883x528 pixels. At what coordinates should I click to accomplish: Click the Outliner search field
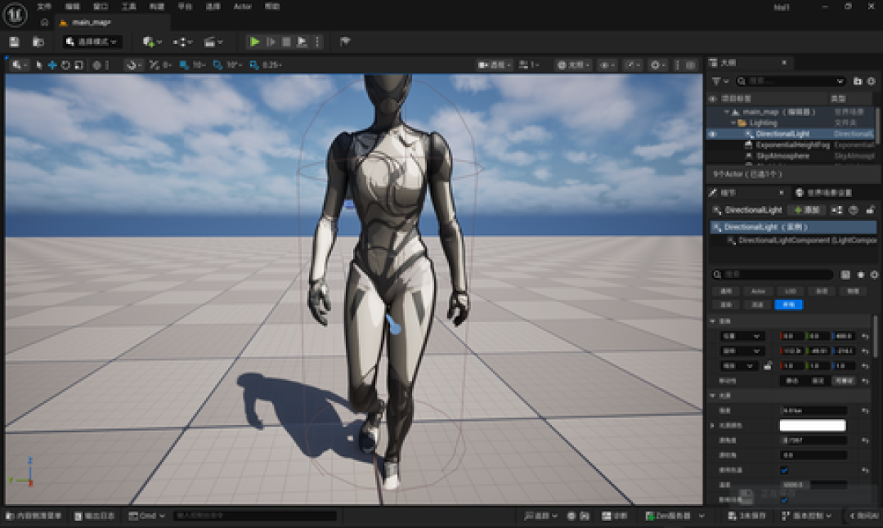791,82
